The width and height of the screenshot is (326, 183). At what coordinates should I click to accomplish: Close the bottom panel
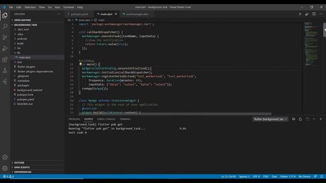pos(320,119)
